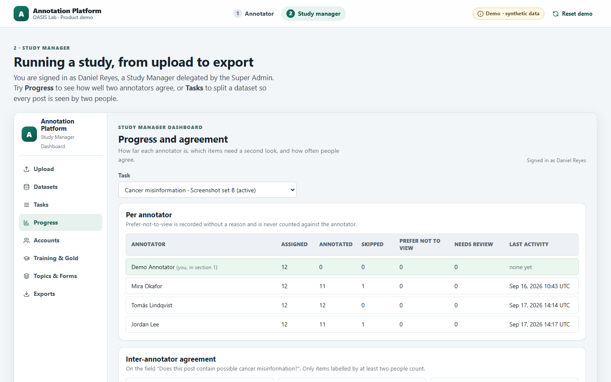Click the Upload icon in the sidebar

point(26,169)
